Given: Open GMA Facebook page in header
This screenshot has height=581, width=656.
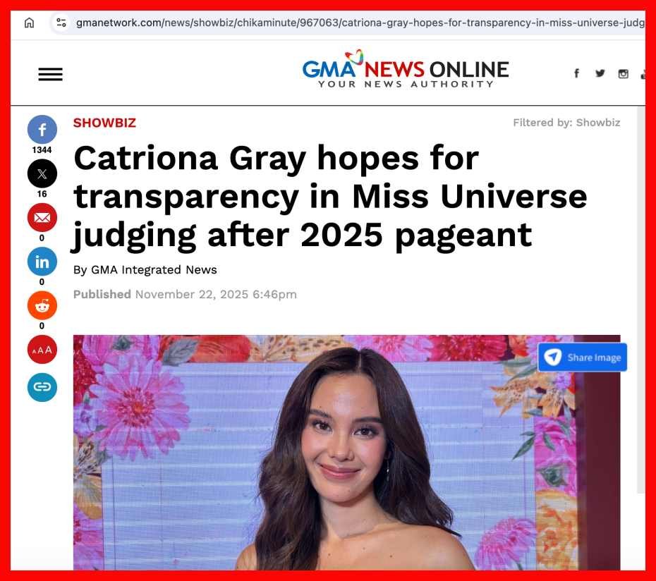Looking at the screenshot, I should [576, 73].
